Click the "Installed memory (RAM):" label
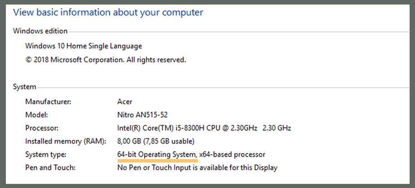The width and height of the screenshot is (415, 188). coord(66,141)
